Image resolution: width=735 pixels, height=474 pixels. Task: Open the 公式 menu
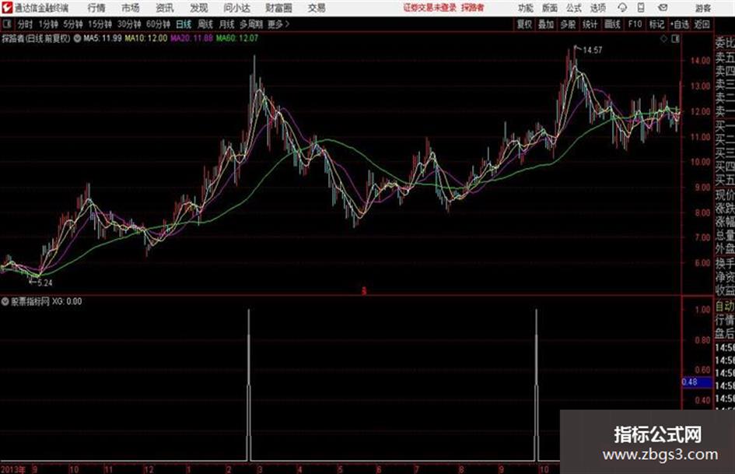574,8
